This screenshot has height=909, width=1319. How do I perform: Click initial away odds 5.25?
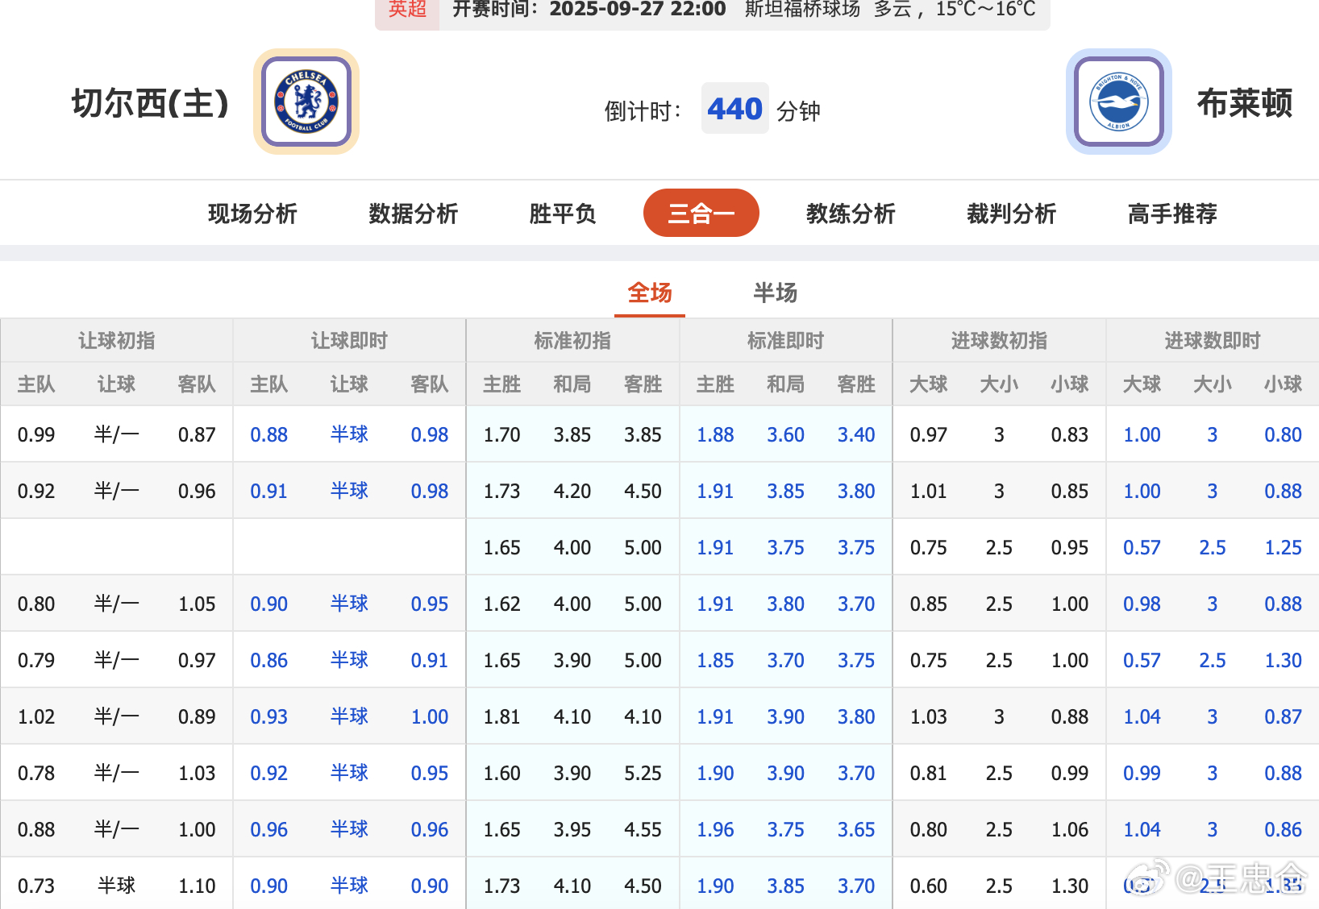tap(643, 773)
